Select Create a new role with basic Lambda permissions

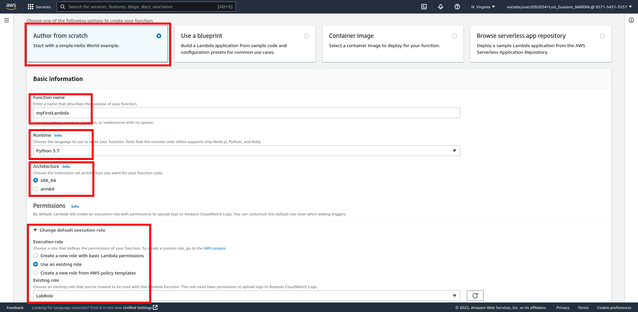pyautogui.click(x=36, y=256)
